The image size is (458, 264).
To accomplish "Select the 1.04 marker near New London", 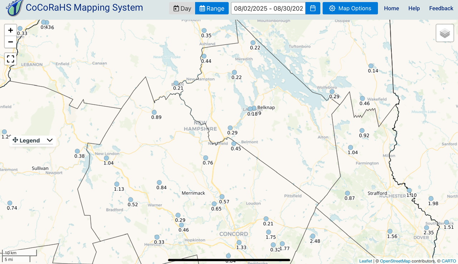I will pos(106,158).
